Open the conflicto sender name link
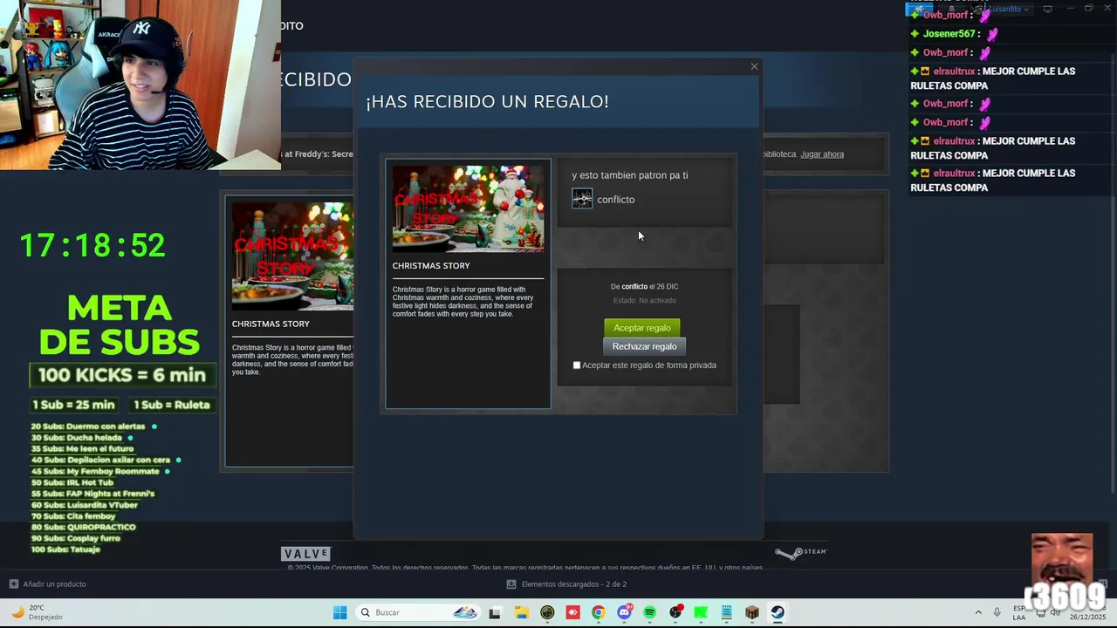Viewport: 1117px width, 628px height. coord(616,200)
